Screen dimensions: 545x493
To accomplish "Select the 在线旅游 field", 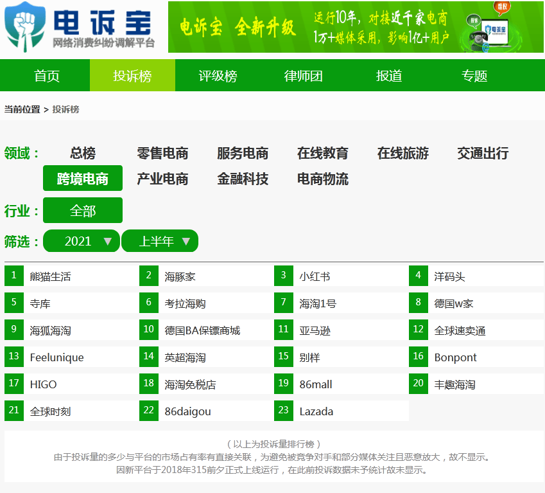I will click(x=403, y=153).
